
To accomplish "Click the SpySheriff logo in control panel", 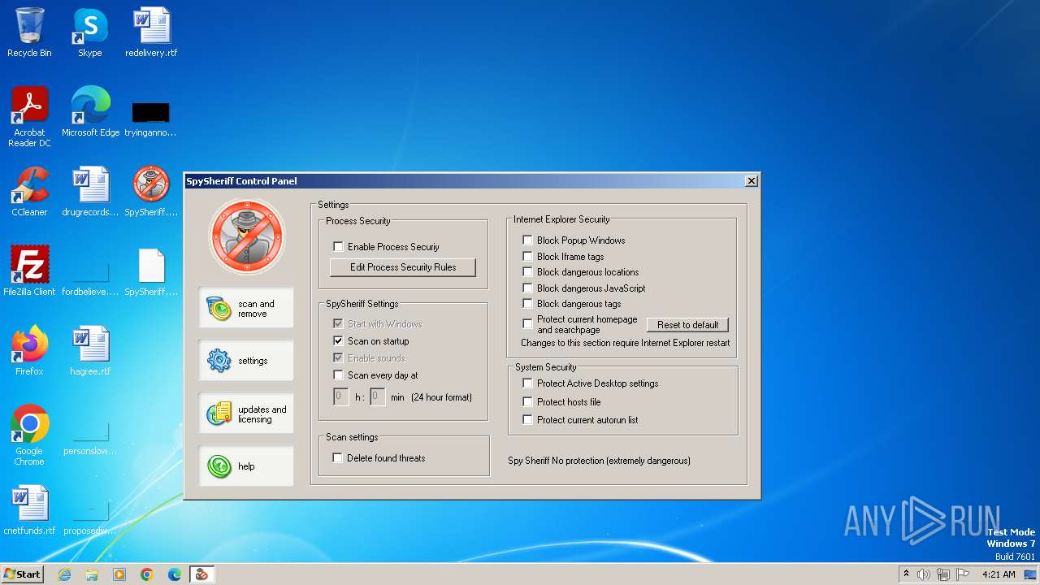I will tap(247, 237).
